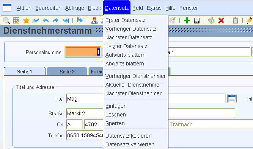This screenshot has width=253, height=149.
Task: Jump to first record arrow icon
Action: [36, 20]
